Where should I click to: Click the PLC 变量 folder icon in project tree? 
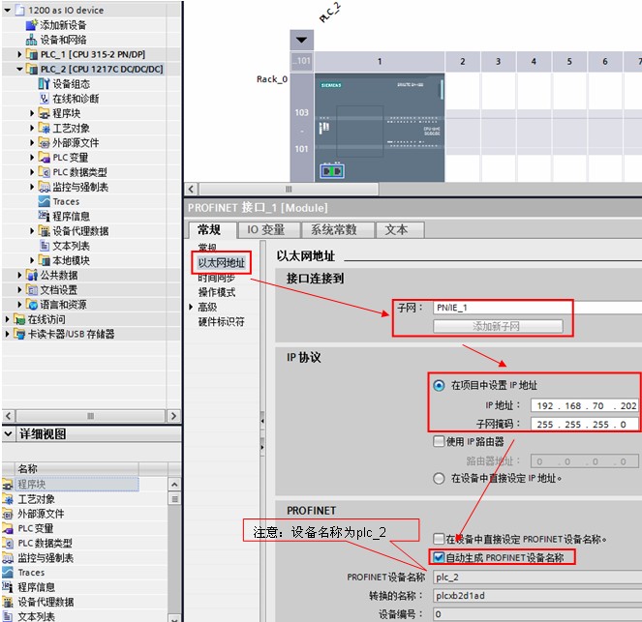[44, 158]
